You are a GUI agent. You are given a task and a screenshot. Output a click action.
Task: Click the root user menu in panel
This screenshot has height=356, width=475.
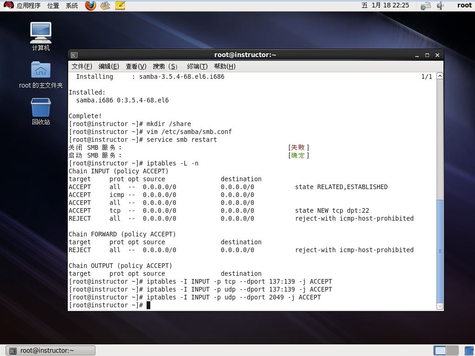[x=464, y=6]
